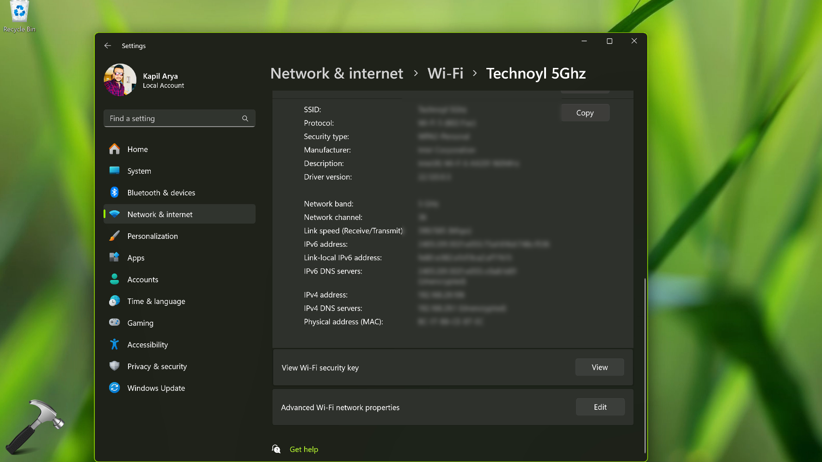Navigate to Wi-Fi via breadcrumb
Viewport: 822px width, 462px height.
pyautogui.click(x=445, y=73)
